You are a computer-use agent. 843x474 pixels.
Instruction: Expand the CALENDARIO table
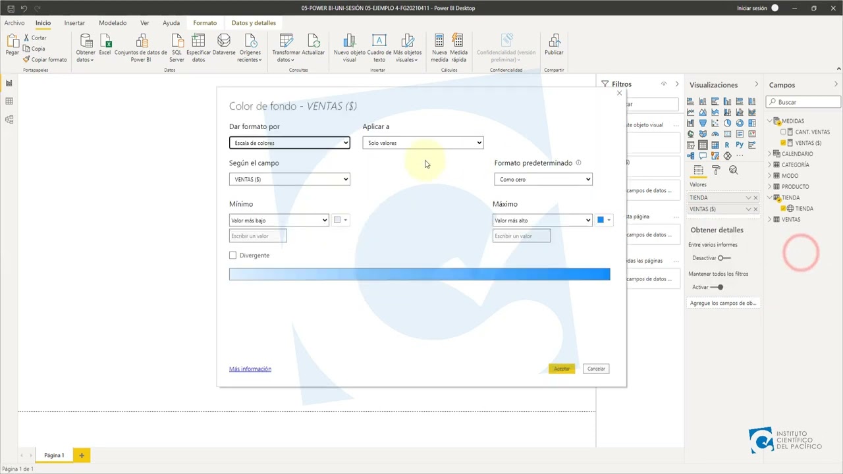point(769,154)
